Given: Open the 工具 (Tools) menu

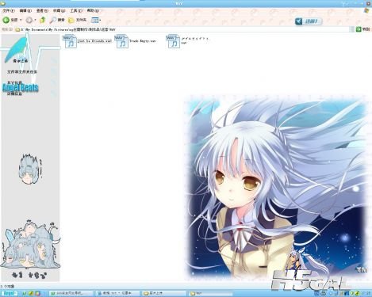Looking at the screenshot, I should [x=76, y=10].
